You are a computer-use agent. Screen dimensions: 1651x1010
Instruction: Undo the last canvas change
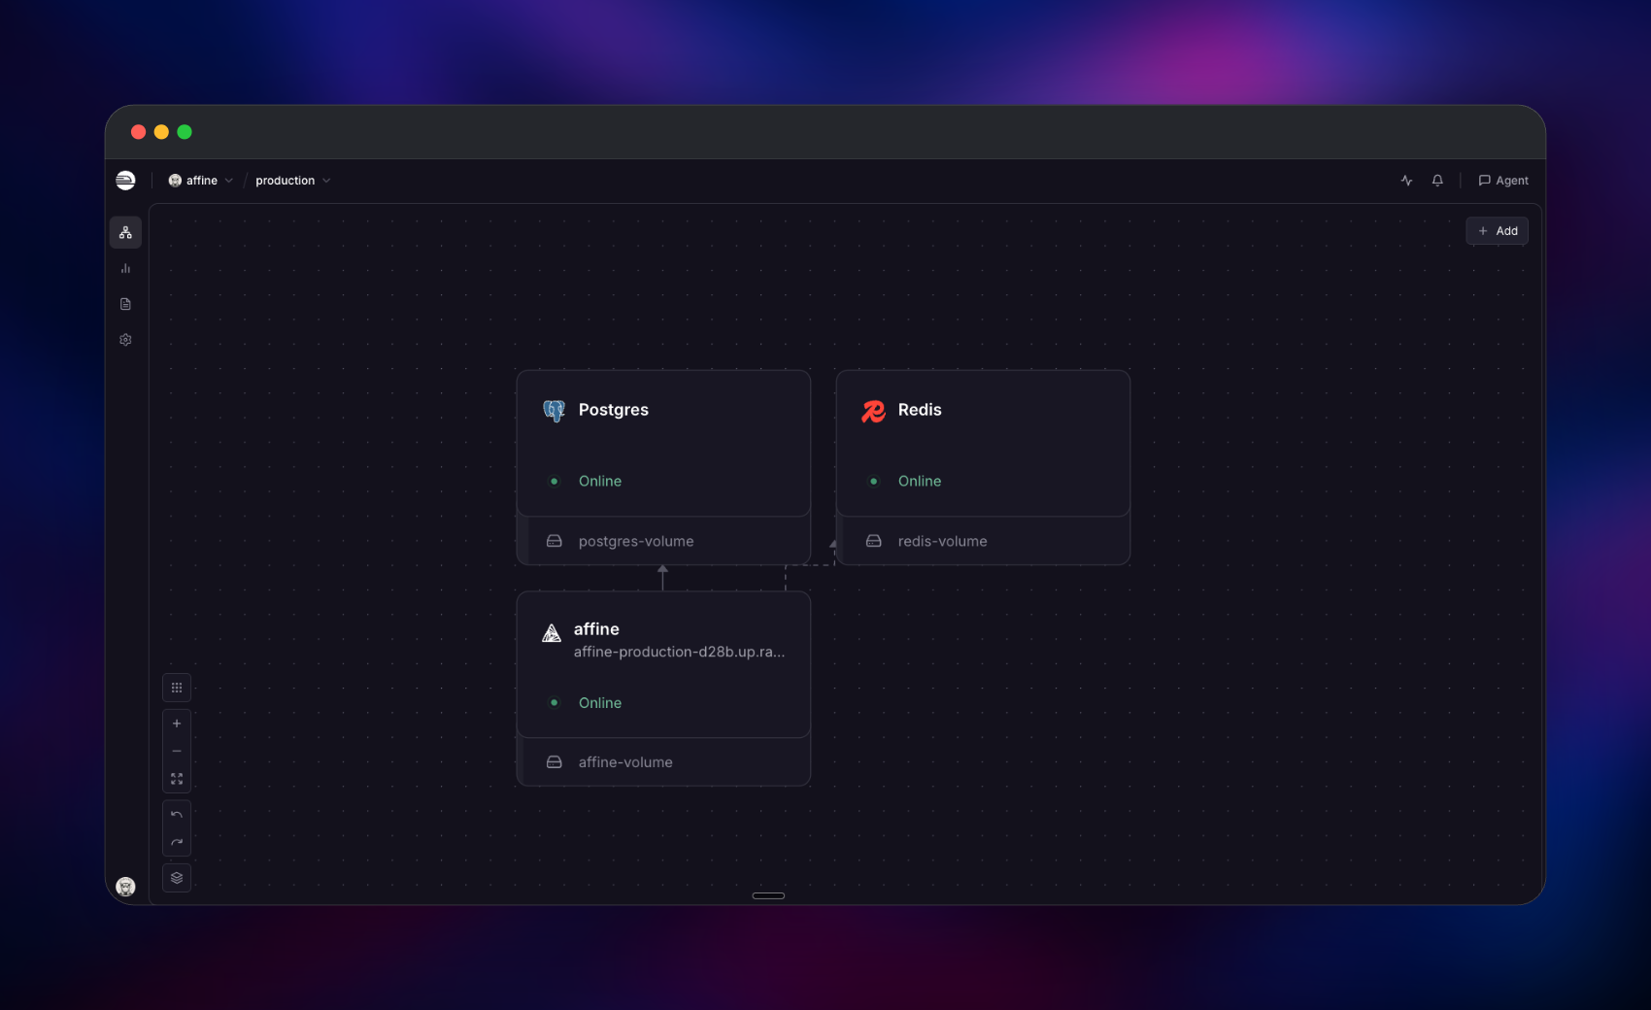177,815
